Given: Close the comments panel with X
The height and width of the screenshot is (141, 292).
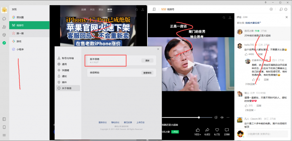Looking at the screenshot, I should click(287, 17).
